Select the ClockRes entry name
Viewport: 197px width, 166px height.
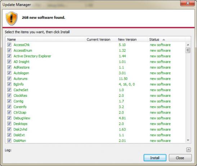(x=21, y=96)
